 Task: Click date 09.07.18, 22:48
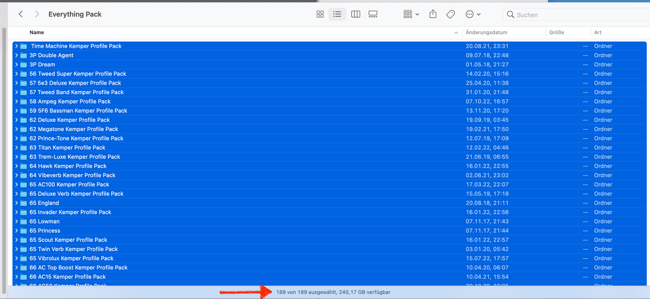point(487,55)
